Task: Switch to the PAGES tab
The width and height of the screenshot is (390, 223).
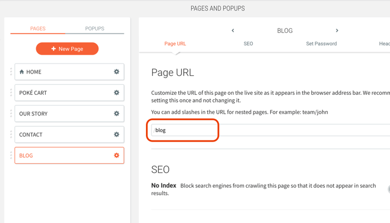Action: (x=38, y=28)
